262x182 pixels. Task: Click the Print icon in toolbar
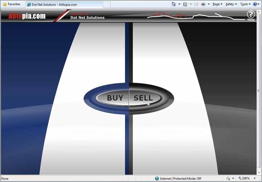coord(203,4)
